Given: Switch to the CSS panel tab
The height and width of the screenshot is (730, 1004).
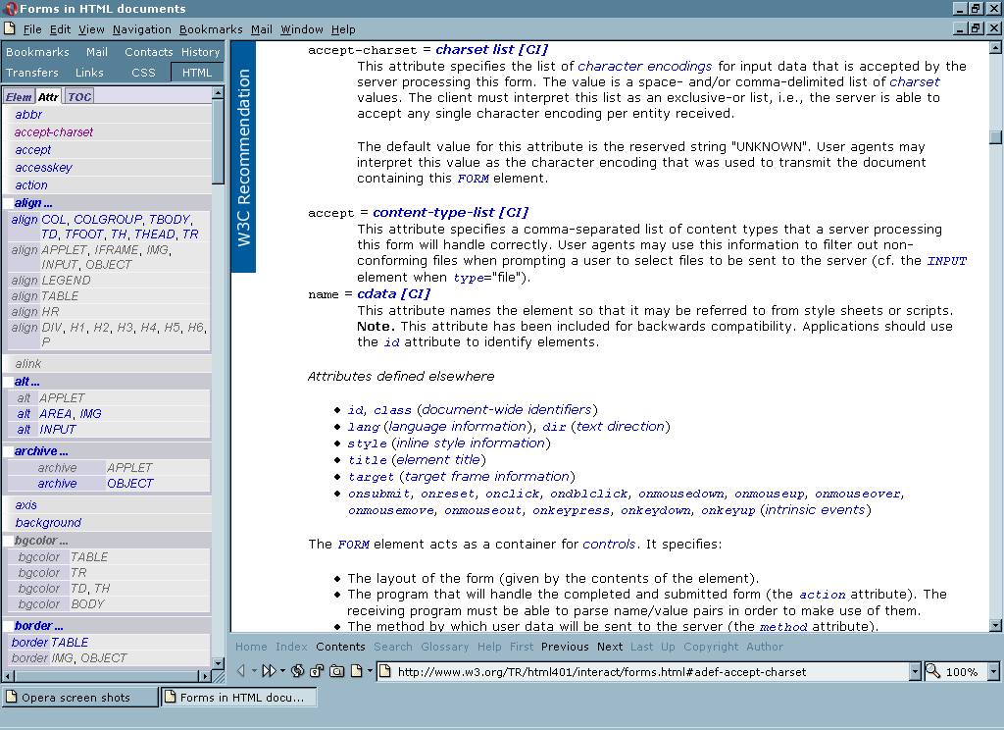Looking at the screenshot, I should [x=143, y=73].
